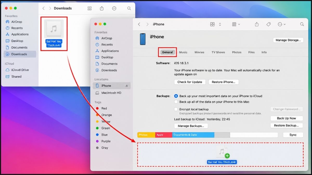This screenshot has width=312, height=175.
Task: Click Check for Update button
Action: click(190, 82)
